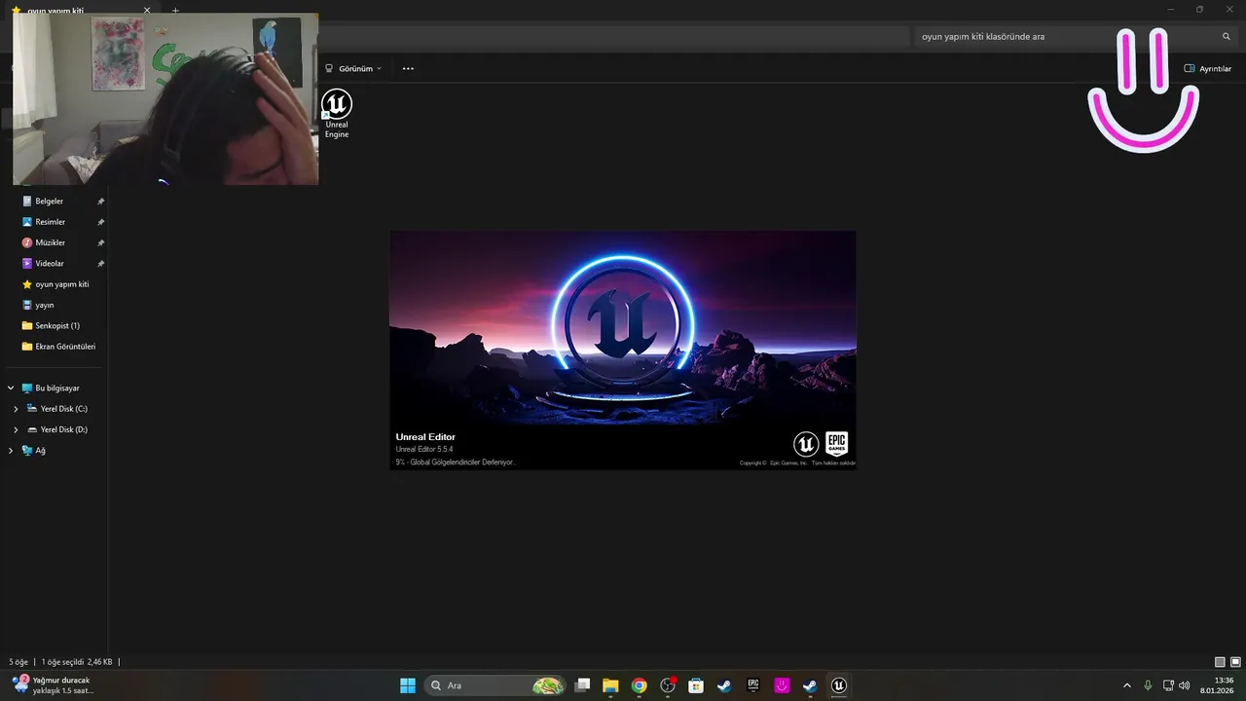Toggle the Ayrıntılar details pane
The image size is (1246, 701).
1207,68
